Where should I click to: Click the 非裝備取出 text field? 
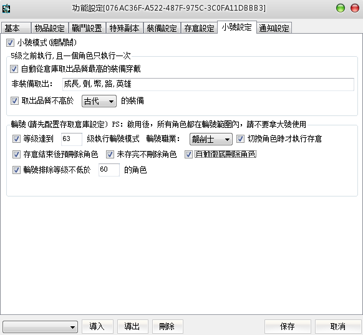[x=208, y=84]
